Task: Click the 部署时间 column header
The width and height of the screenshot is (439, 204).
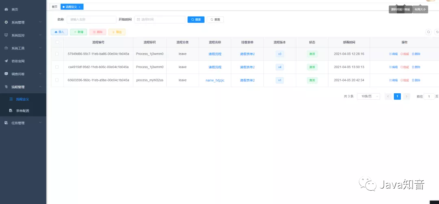Action: point(349,42)
